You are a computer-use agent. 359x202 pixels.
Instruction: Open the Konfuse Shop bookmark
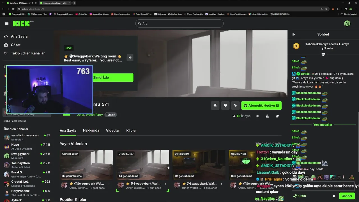[175, 14]
